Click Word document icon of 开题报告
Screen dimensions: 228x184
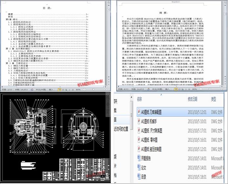(139, 158)
